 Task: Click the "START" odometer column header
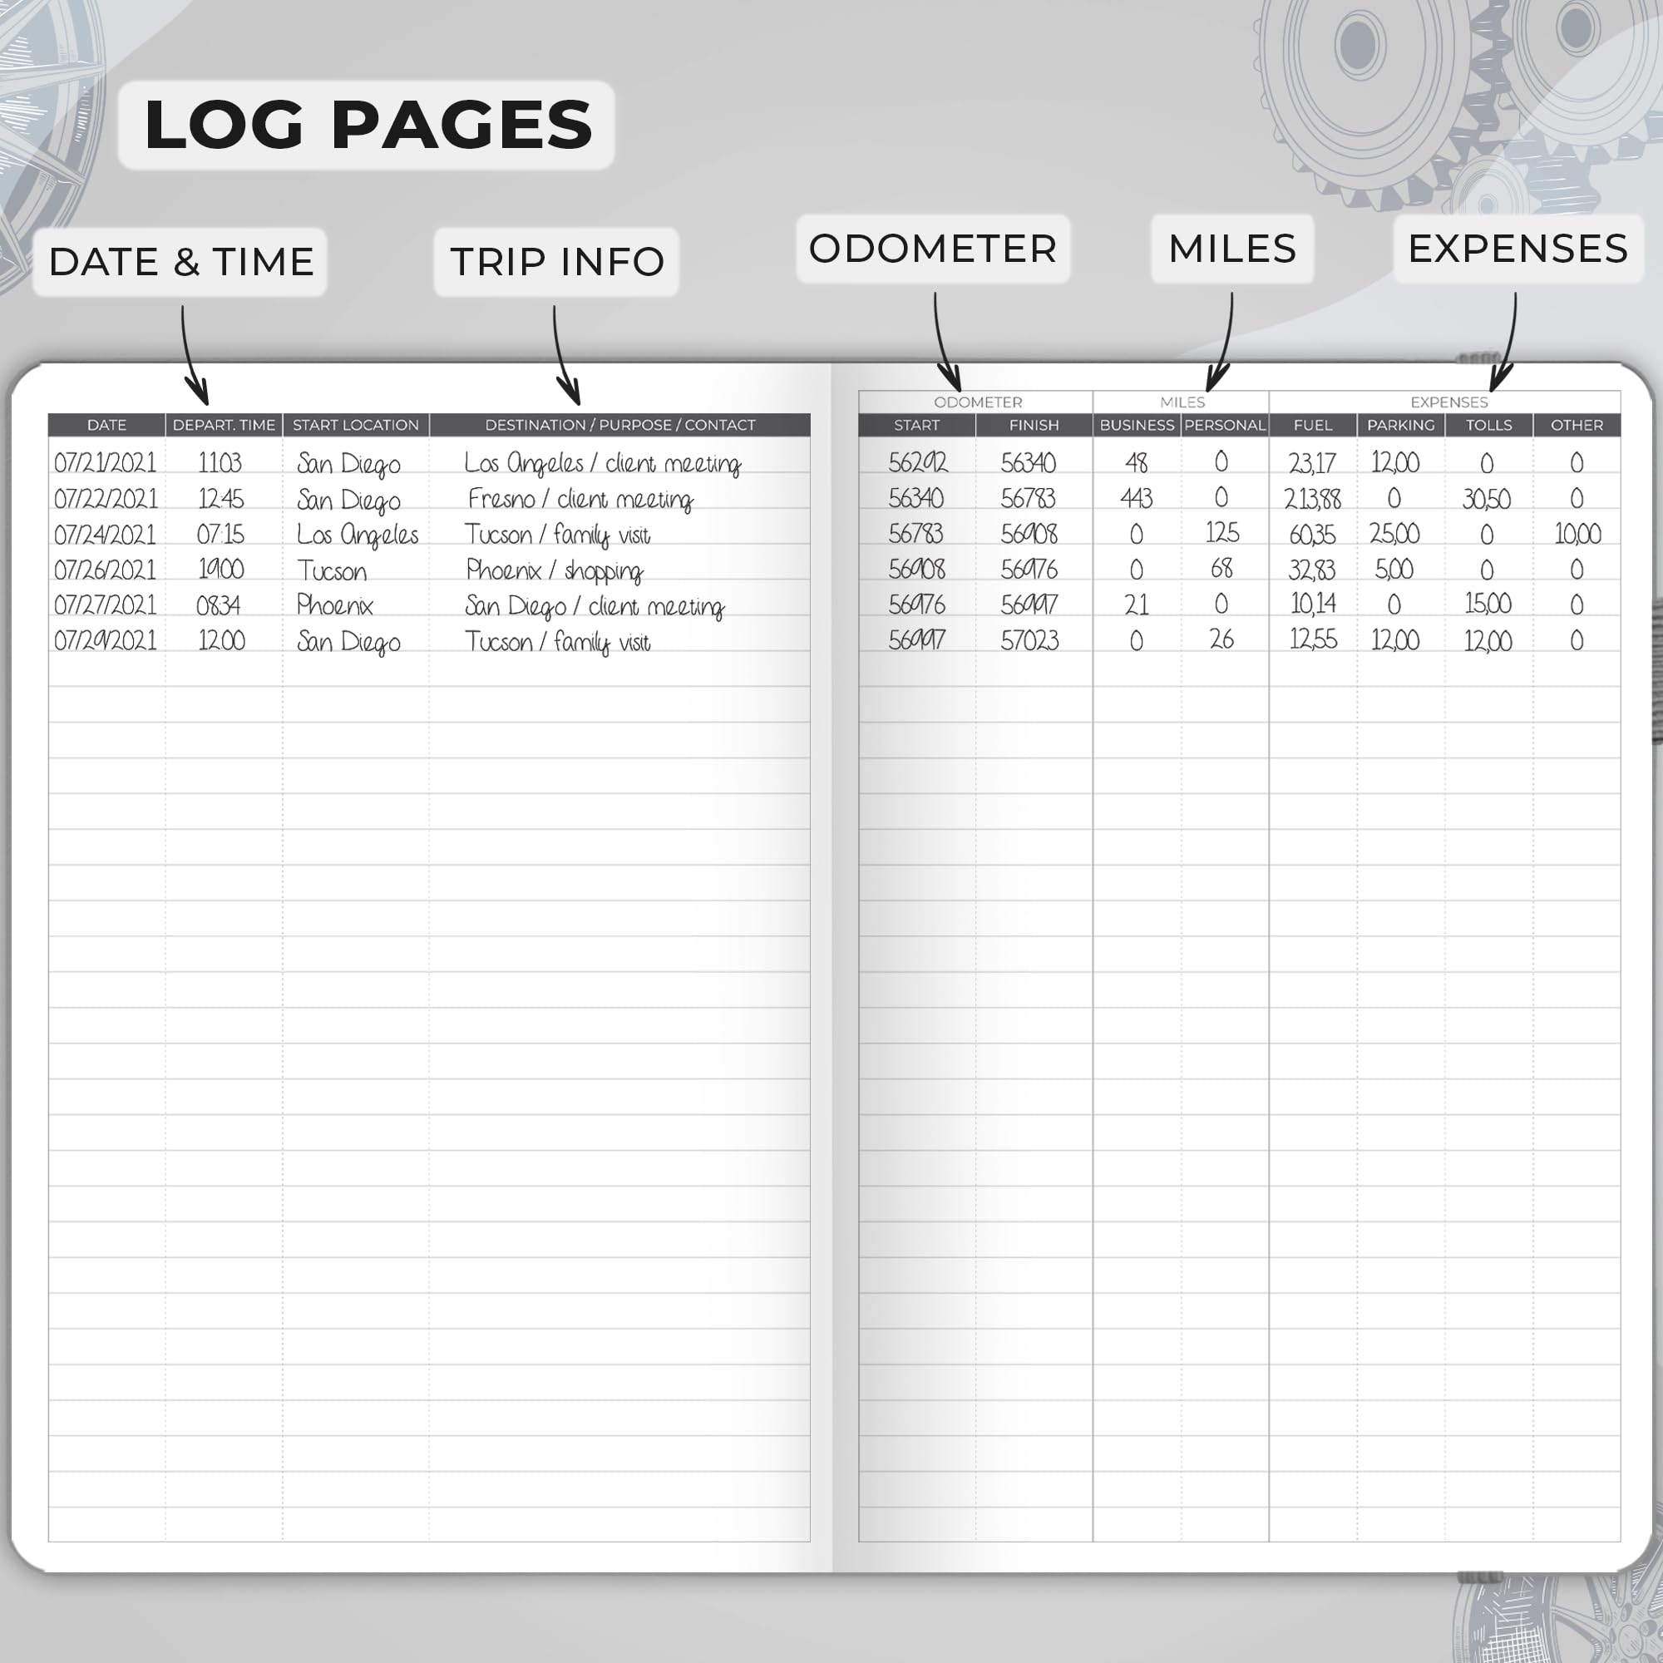pos(916,425)
